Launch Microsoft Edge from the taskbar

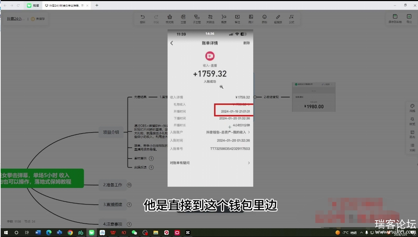click(48, 232)
